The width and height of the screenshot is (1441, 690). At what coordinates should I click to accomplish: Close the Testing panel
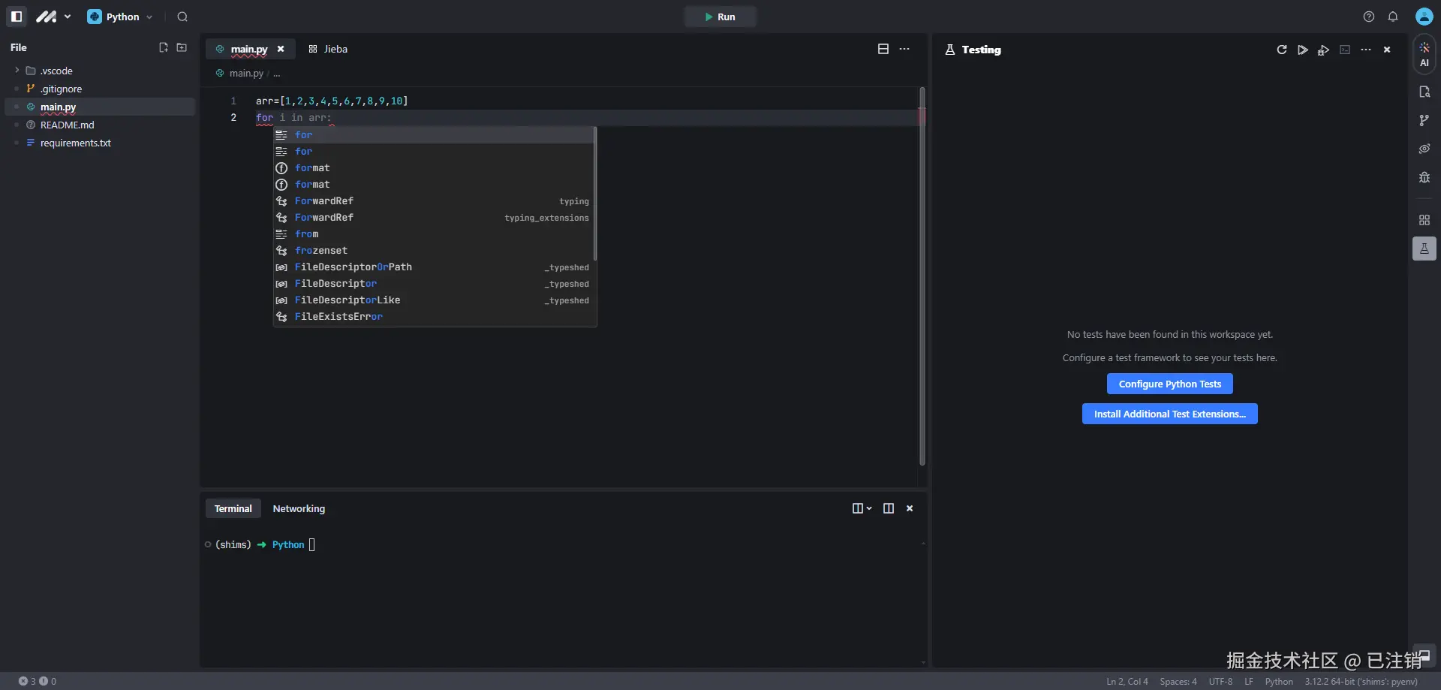(x=1387, y=50)
